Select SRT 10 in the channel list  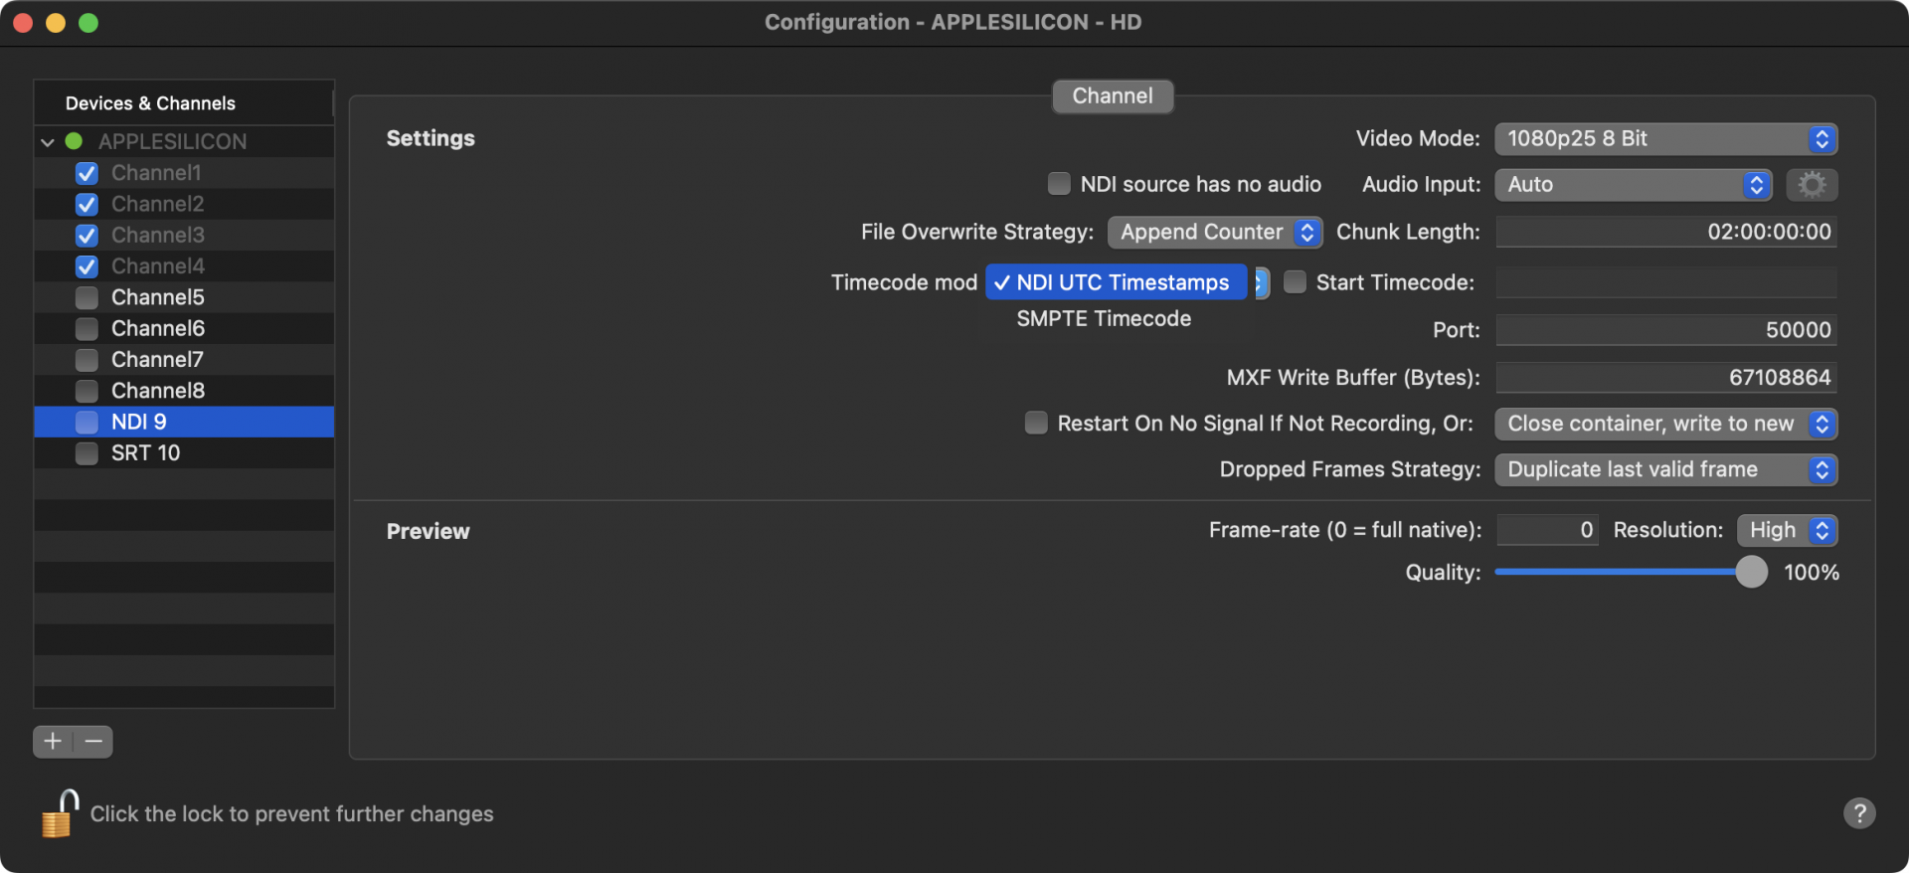pyautogui.click(x=145, y=453)
